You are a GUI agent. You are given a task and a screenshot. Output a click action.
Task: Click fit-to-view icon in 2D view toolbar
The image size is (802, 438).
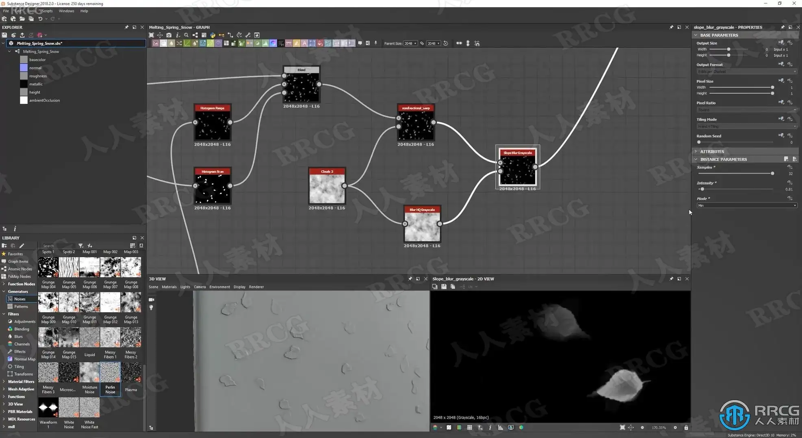click(622, 427)
